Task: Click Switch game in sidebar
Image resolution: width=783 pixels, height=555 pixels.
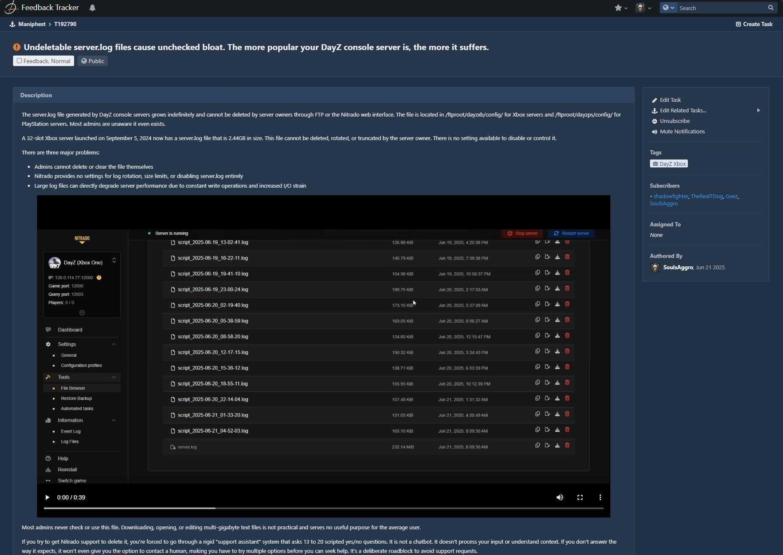Action: (72, 481)
